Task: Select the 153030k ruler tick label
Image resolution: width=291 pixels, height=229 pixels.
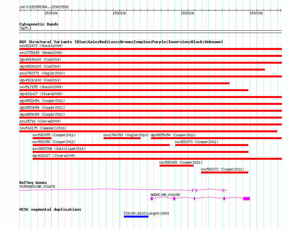Action: [256, 13]
